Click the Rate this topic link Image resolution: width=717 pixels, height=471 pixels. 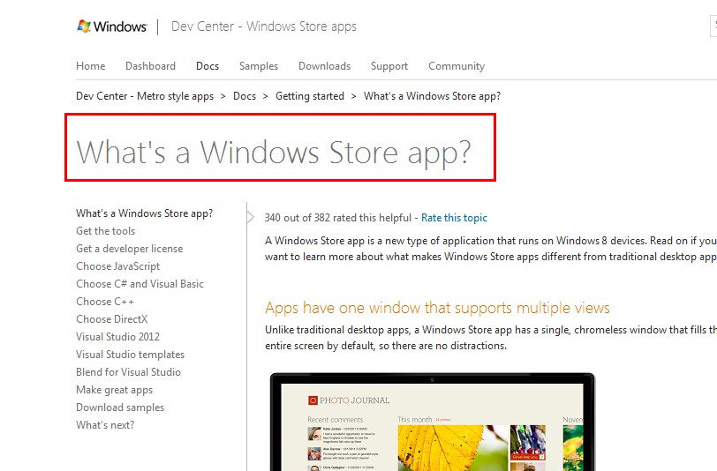(x=454, y=218)
